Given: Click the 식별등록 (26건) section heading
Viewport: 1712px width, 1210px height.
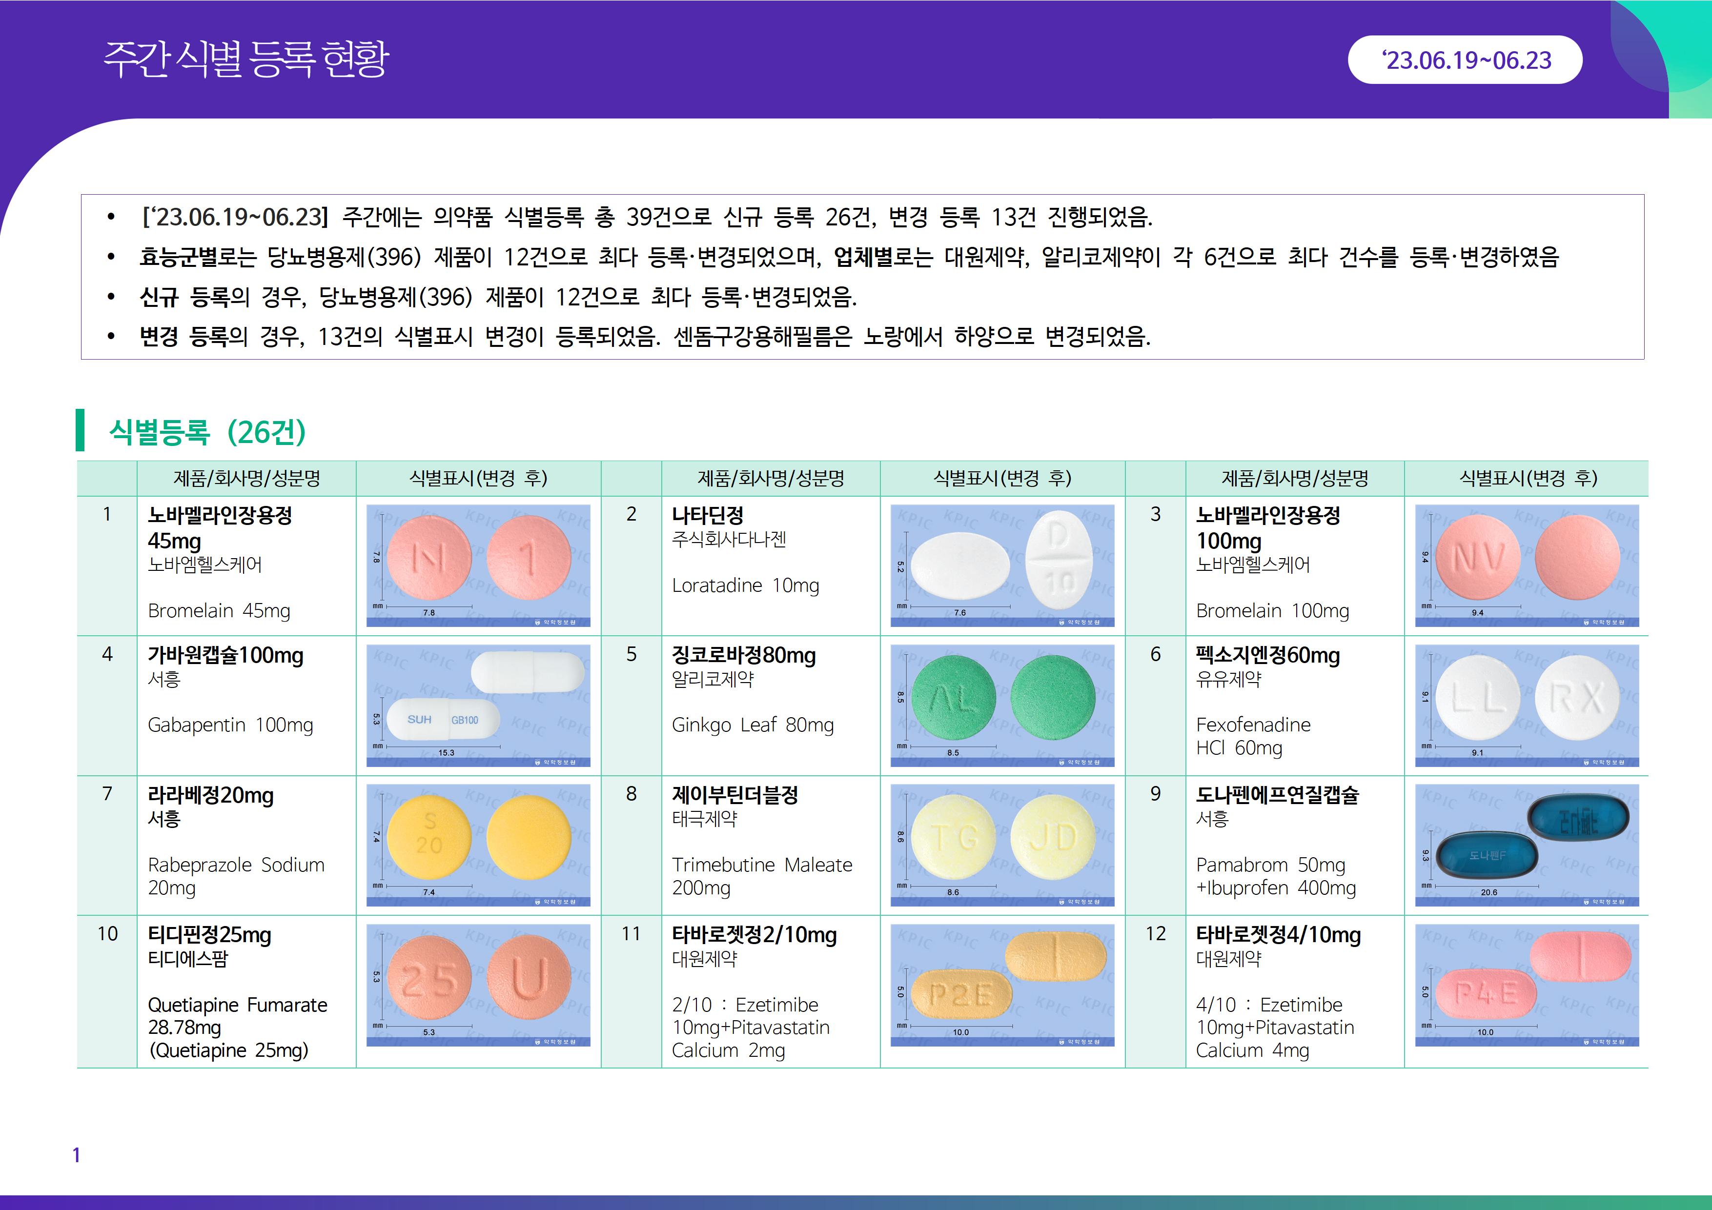Looking at the screenshot, I should click(x=207, y=432).
